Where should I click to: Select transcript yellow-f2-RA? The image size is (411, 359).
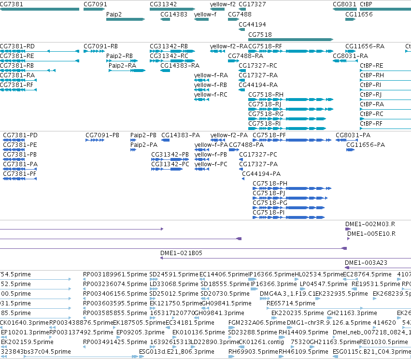(228, 46)
